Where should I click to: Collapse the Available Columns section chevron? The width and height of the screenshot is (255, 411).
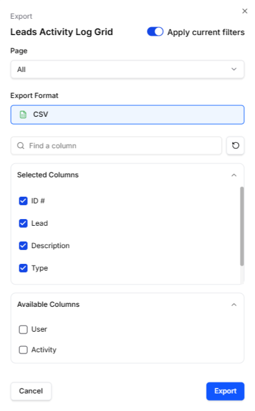coord(234,304)
